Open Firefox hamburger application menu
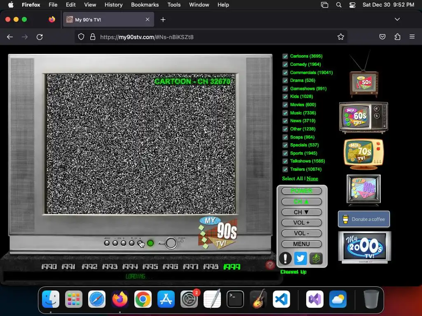The image size is (422, 316). 412,37
